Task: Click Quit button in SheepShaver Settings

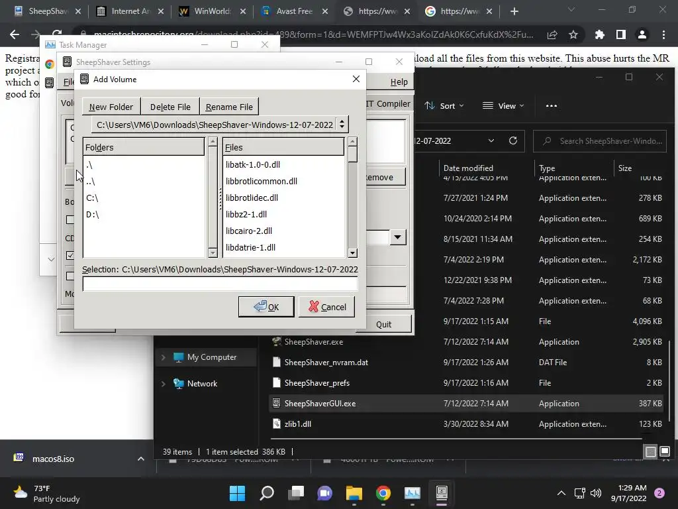Action: 383,324
